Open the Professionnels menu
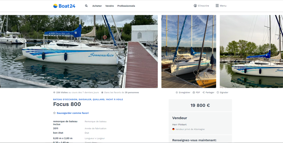 126,6
